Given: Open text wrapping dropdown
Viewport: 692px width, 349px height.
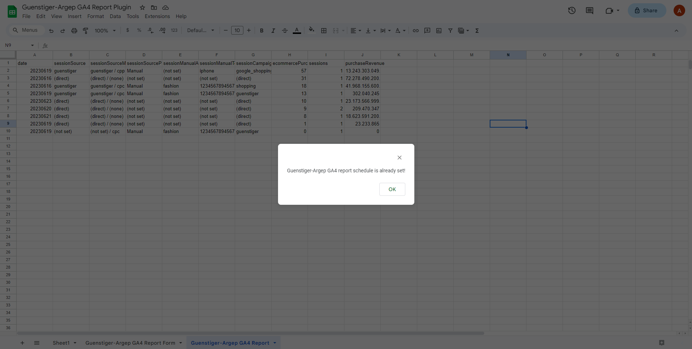Looking at the screenshot, I should pyautogui.click(x=385, y=31).
